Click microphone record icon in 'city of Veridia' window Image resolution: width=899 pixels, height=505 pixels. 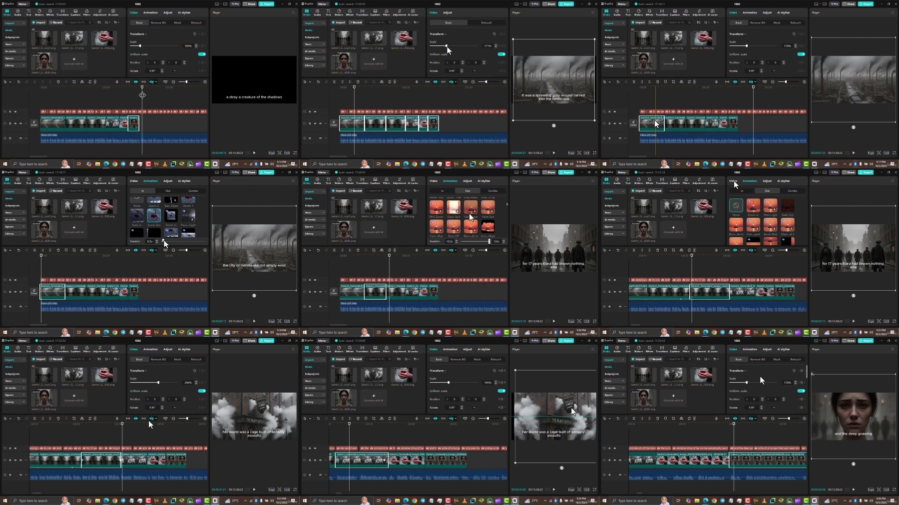(117, 250)
